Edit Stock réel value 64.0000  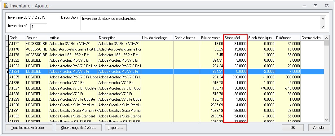(235, 55)
